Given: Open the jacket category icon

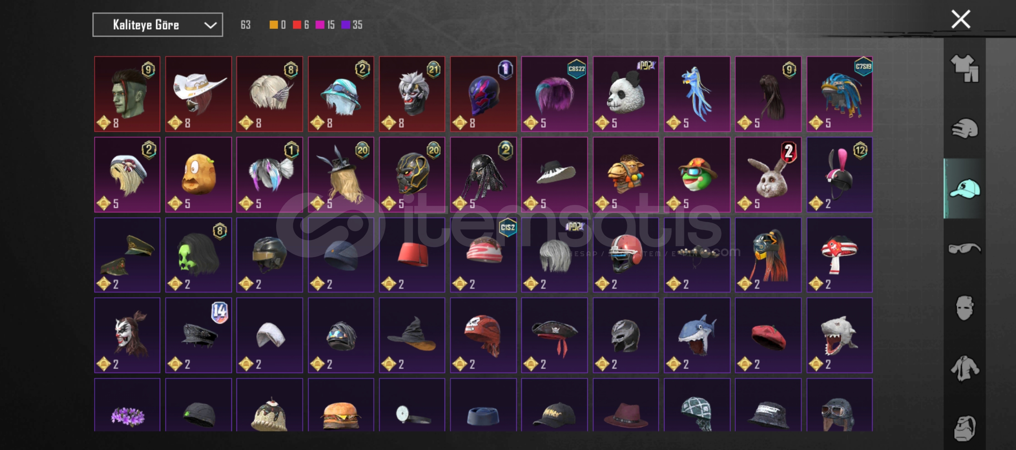Looking at the screenshot, I should tap(965, 368).
